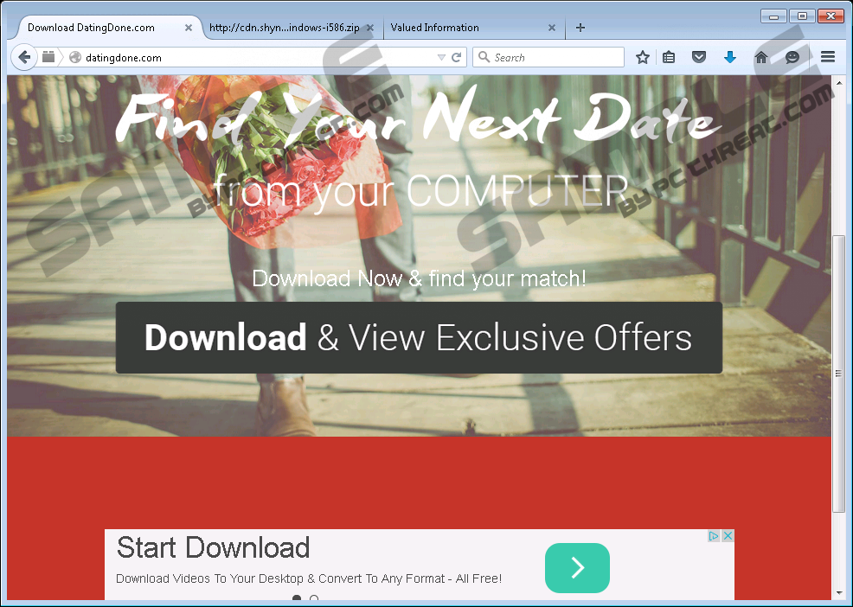Screen dimensions: 853x607
Task: Open the search engine selector magnifier
Action: coord(484,58)
